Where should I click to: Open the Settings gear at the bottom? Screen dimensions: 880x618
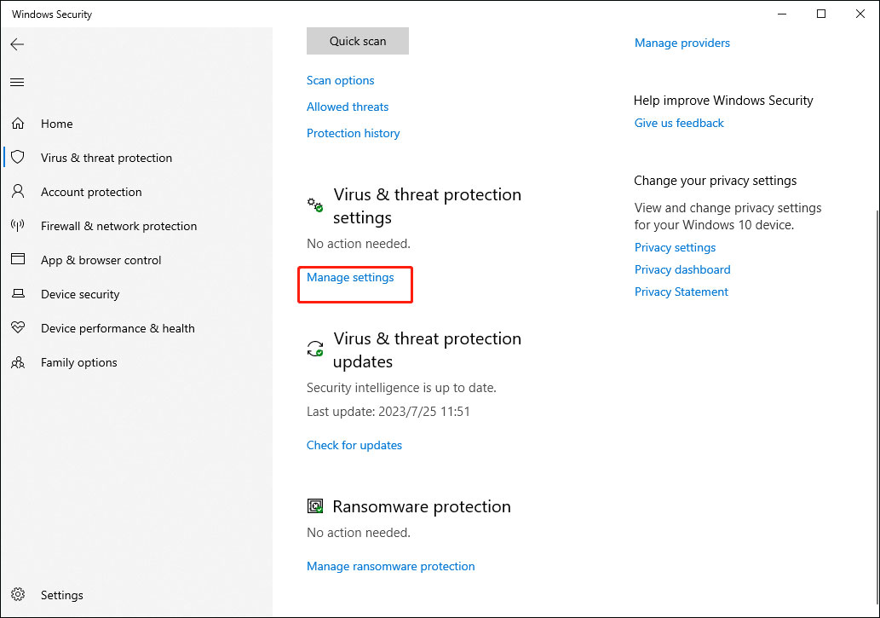pos(18,595)
